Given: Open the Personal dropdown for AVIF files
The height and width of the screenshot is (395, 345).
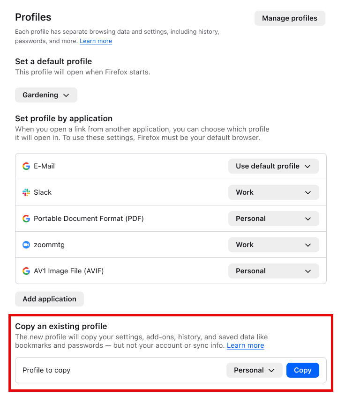Looking at the screenshot, I should point(273,271).
